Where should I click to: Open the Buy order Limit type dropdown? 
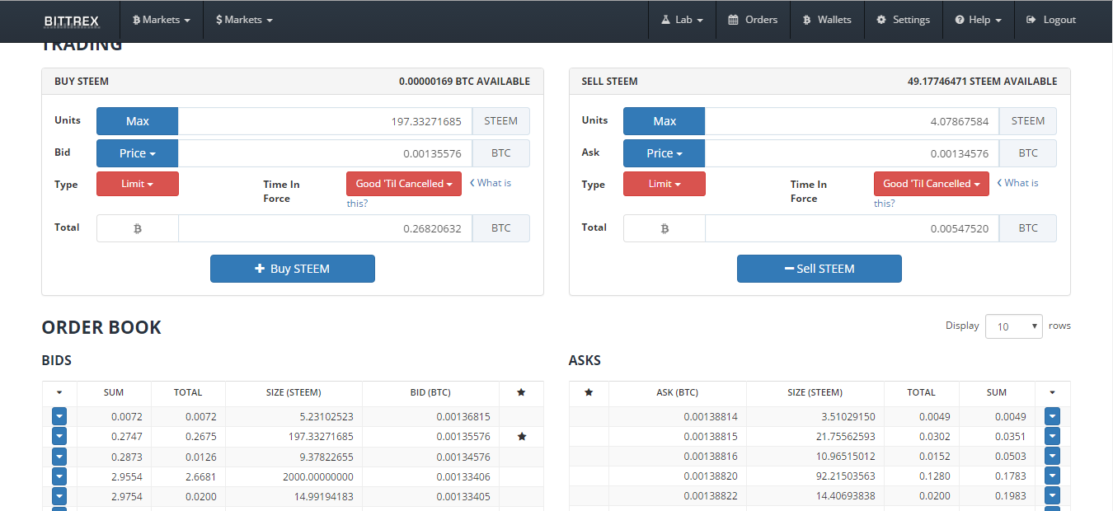[138, 184]
